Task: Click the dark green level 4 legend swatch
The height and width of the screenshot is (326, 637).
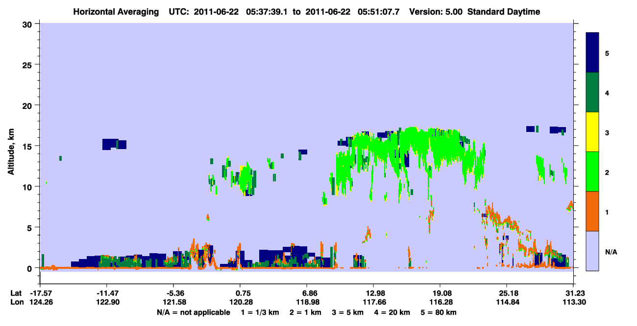Action: [592, 92]
